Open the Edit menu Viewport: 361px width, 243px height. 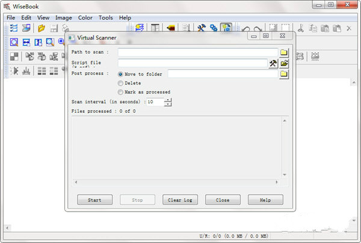click(26, 17)
